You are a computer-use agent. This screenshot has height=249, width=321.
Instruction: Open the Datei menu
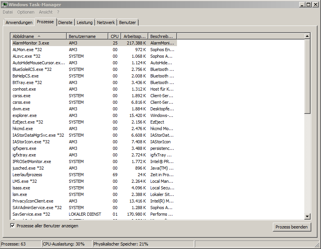[x=8, y=12]
